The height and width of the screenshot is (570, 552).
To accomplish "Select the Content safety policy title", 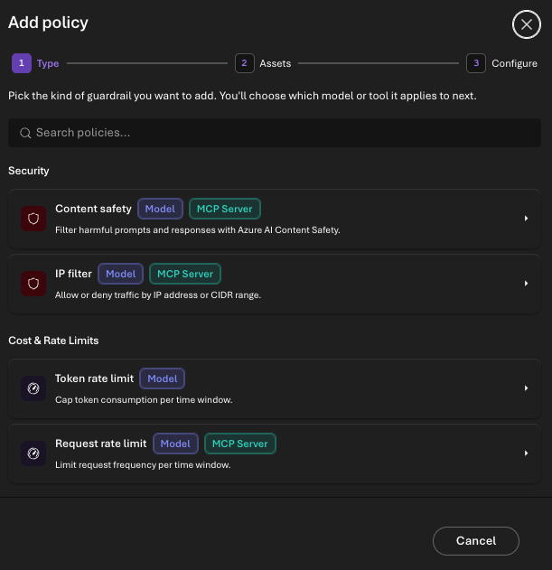I will 93,209.
